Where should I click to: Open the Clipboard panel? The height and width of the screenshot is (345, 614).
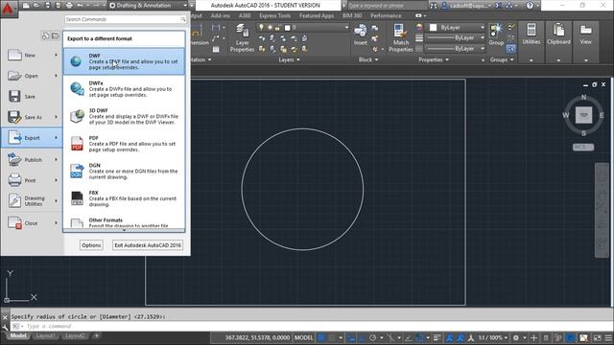[x=558, y=42]
